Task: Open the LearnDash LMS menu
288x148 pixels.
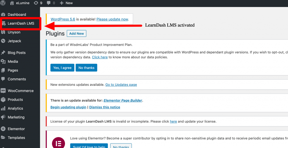Action: coord(21,24)
